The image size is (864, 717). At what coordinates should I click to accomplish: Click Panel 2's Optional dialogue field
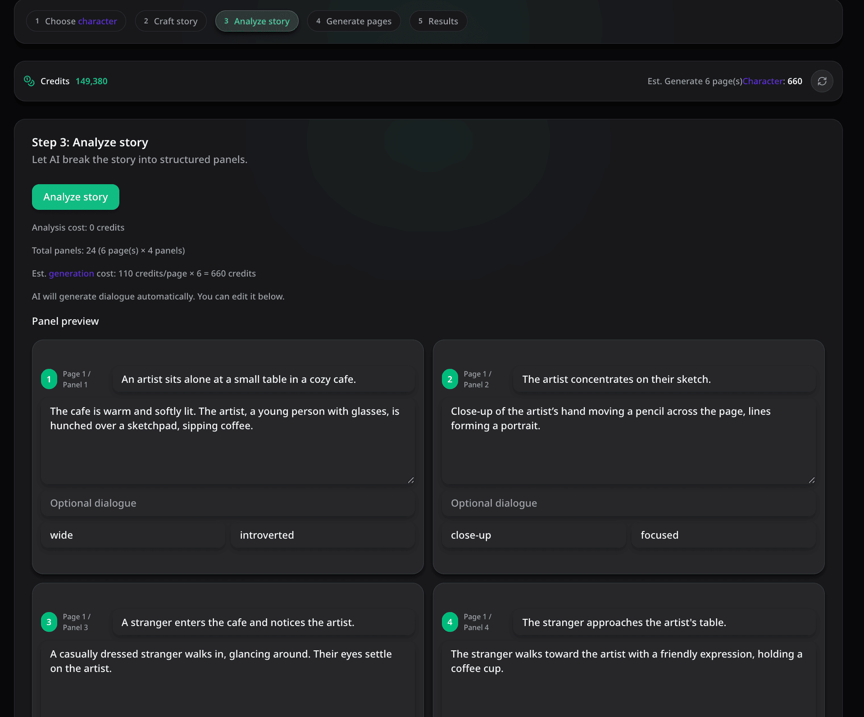point(628,503)
